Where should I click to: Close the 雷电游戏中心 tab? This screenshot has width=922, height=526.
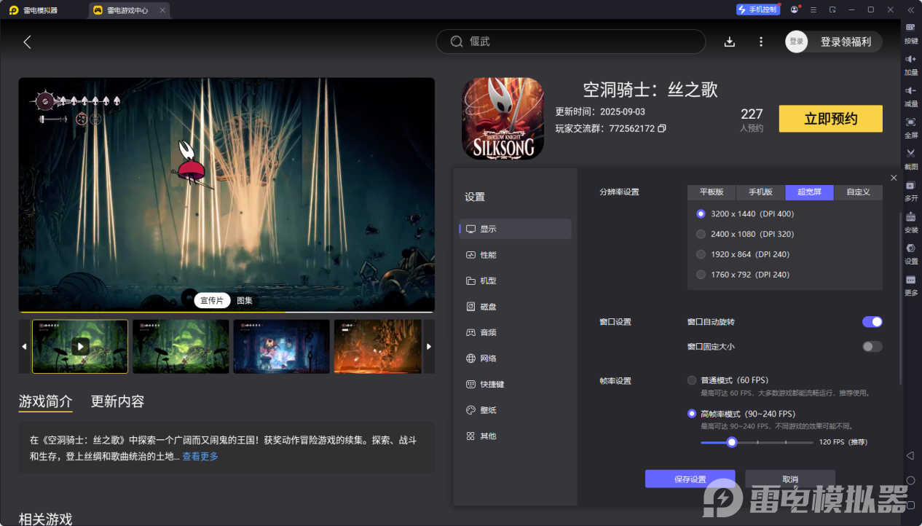pyautogui.click(x=162, y=10)
